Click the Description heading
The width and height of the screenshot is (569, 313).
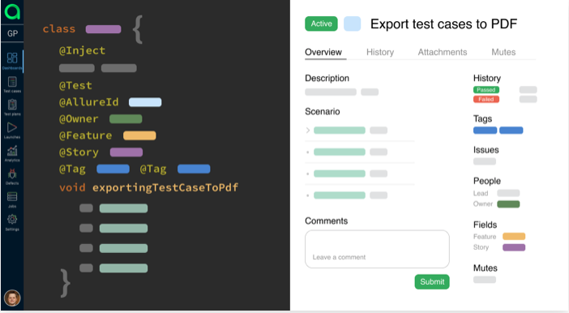[327, 78]
